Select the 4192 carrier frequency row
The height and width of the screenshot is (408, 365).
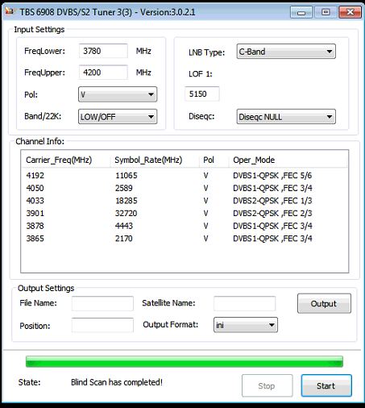click(185, 176)
